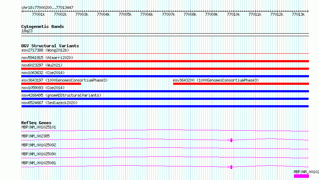Open transcript MBP|NM_001025092 label
The width and height of the screenshot is (319, 180).
[39, 145]
